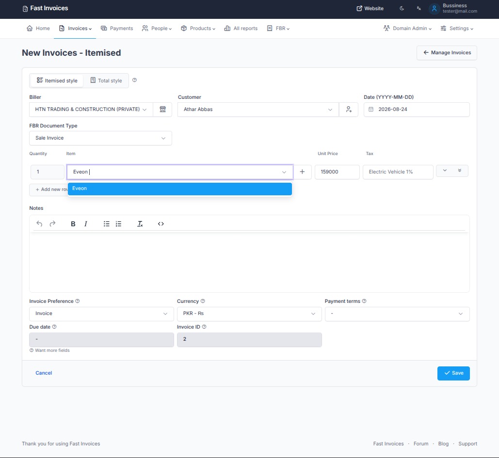Click the Invoice ID help icon
Image resolution: width=499 pixels, height=458 pixels.
(204, 327)
